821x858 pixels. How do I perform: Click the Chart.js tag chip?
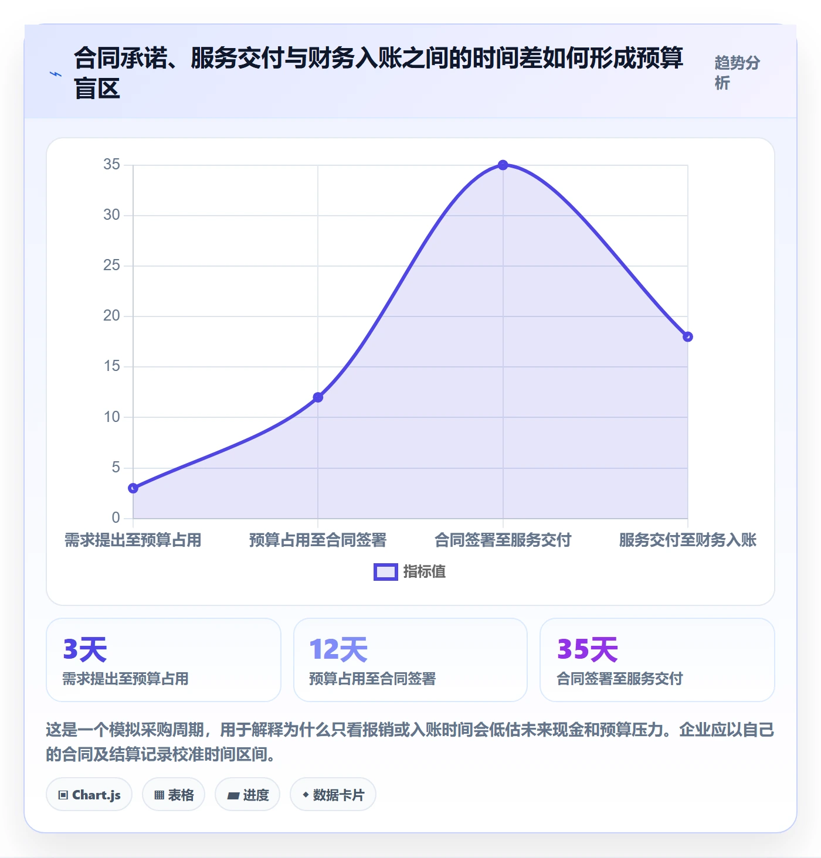89,795
